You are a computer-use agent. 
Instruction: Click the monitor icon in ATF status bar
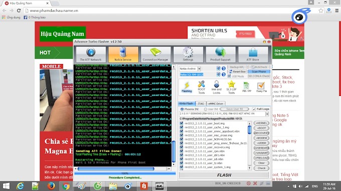(x=268, y=183)
